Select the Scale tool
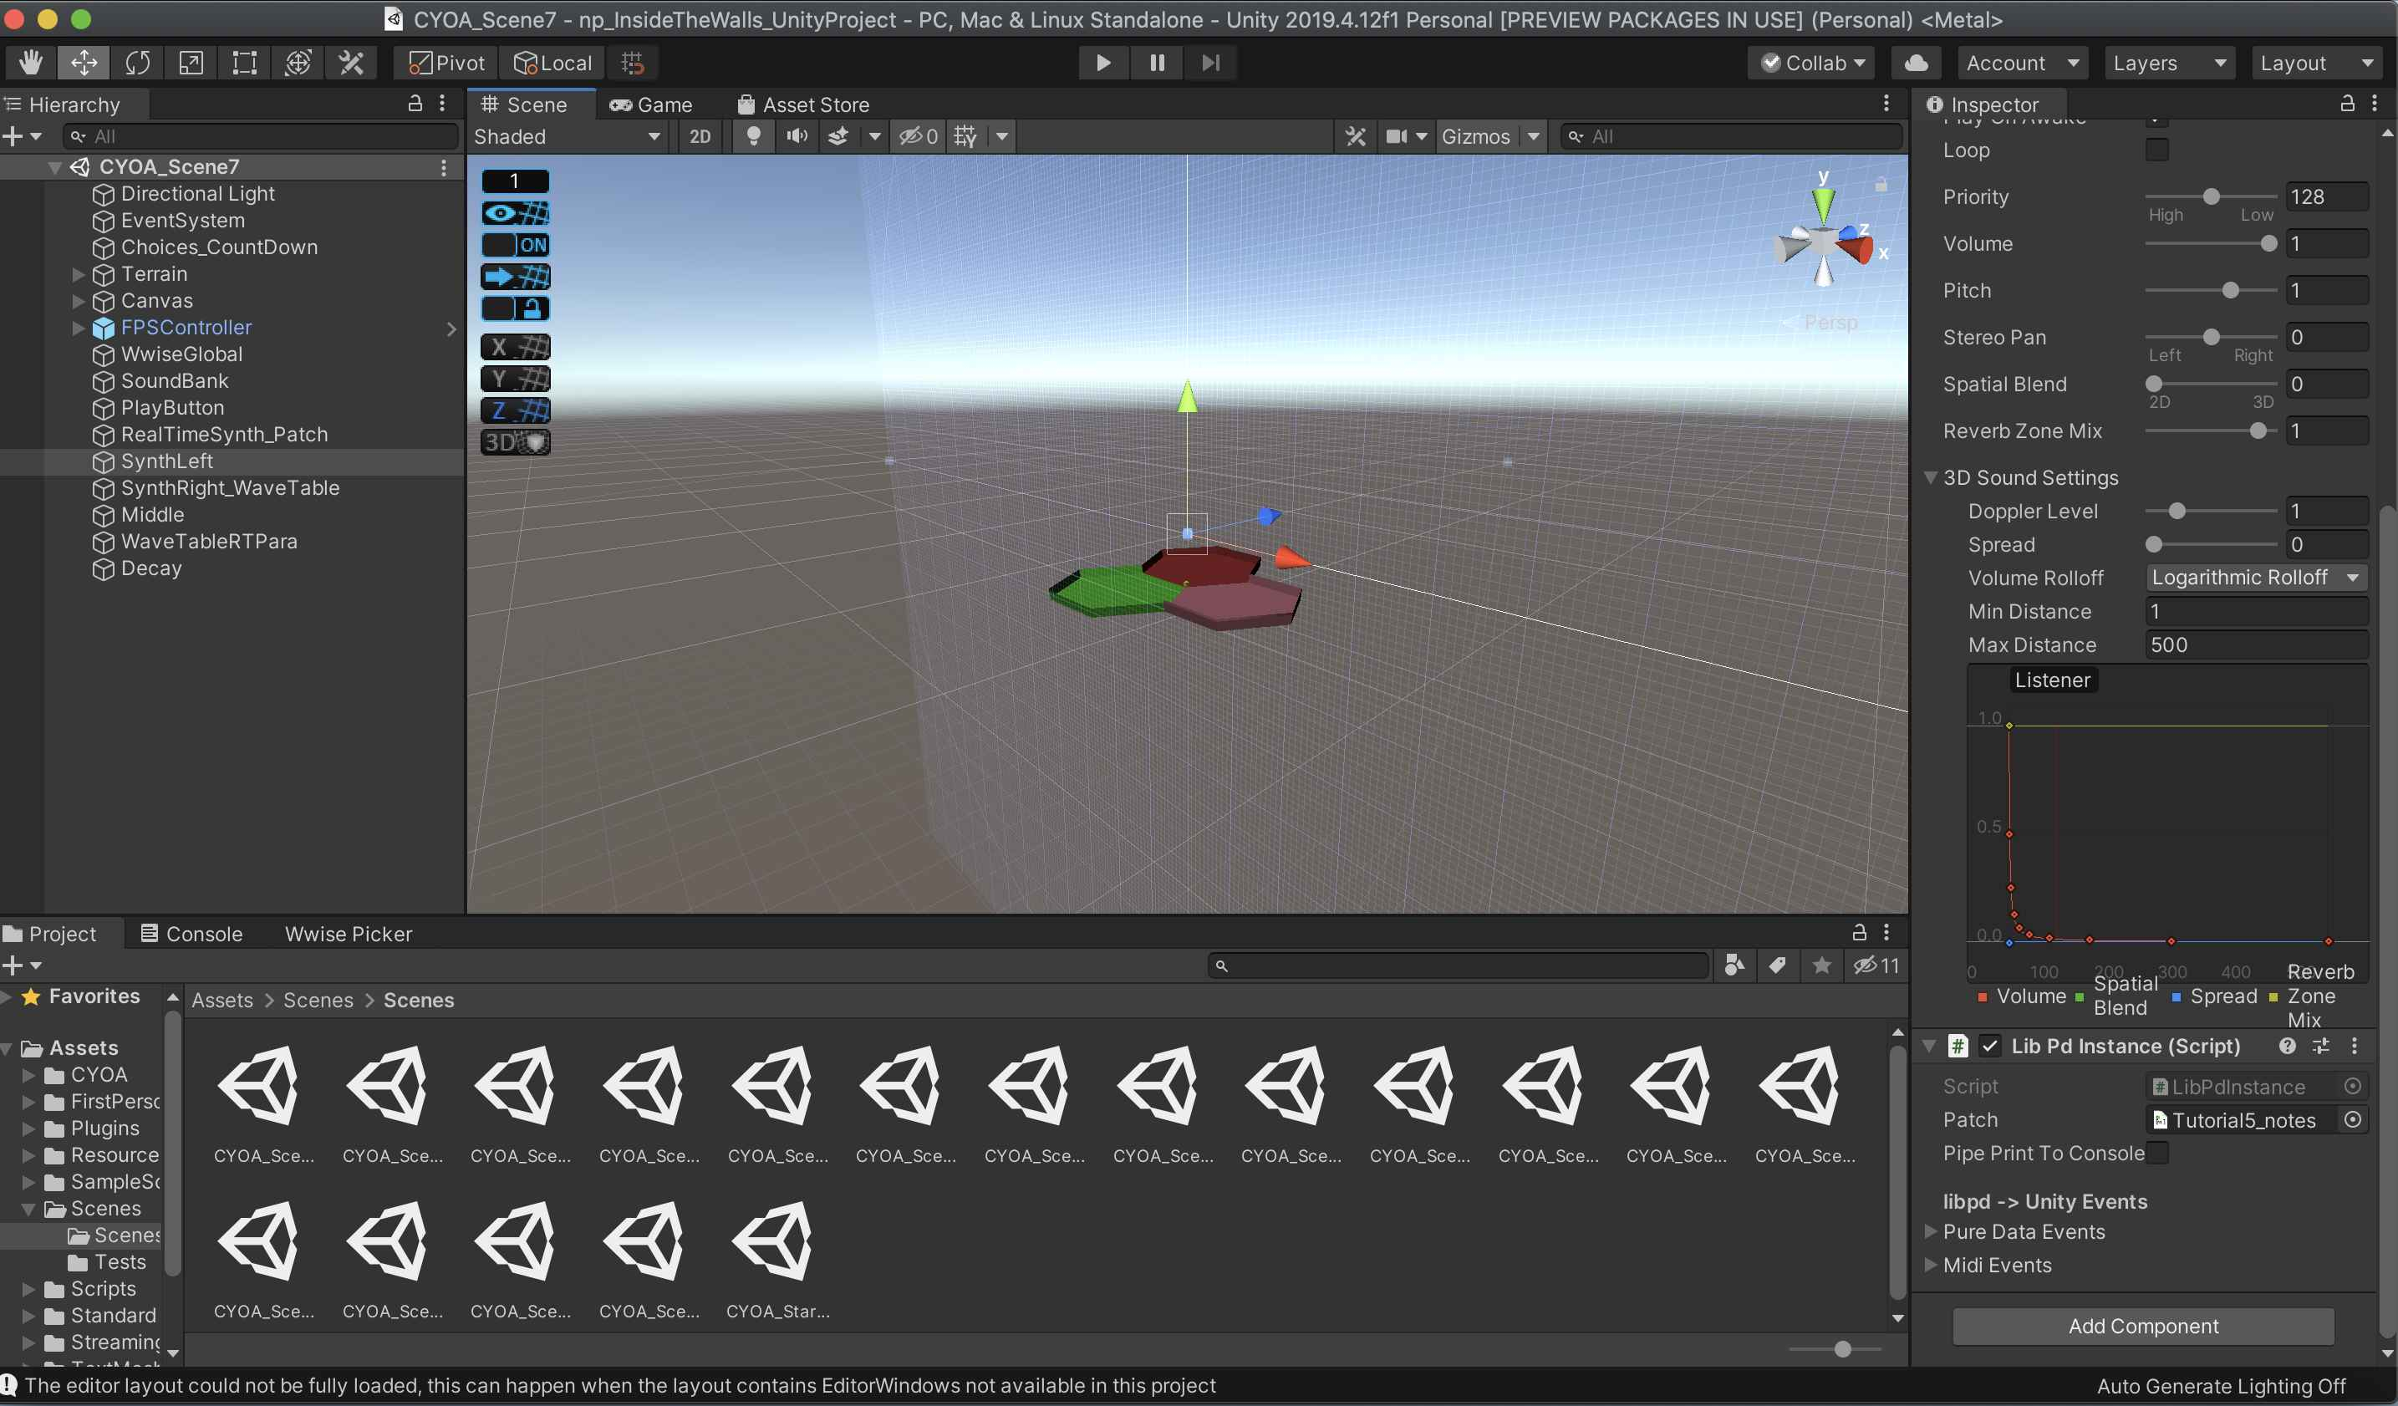This screenshot has width=2398, height=1406. 191,63
